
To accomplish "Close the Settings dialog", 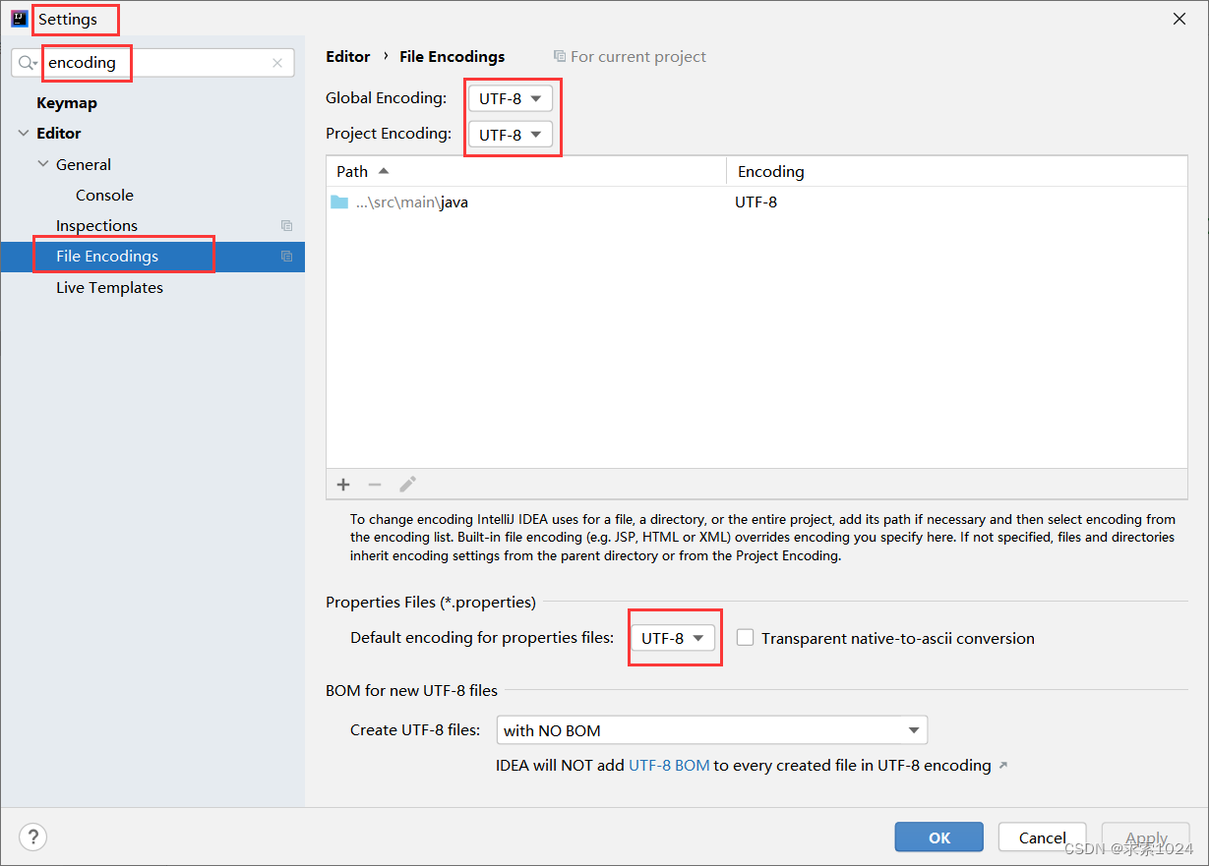I will click(x=1179, y=19).
